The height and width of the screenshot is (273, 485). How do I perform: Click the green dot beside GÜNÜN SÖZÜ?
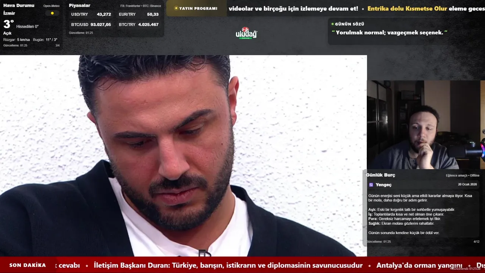333,24
